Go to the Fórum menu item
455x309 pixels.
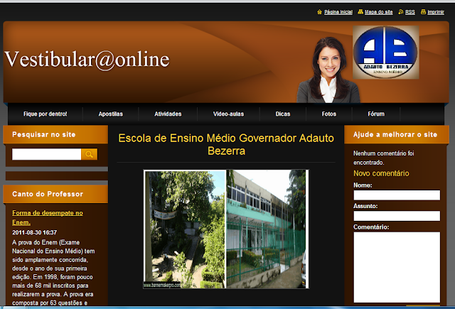coord(376,114)
